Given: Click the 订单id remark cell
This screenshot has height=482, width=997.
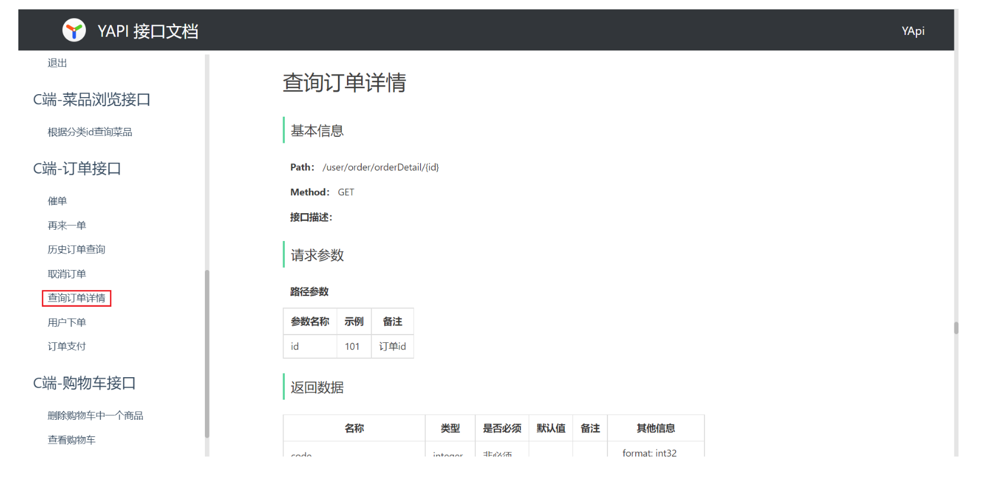Looking at the screenshot, I should point(393,346).
